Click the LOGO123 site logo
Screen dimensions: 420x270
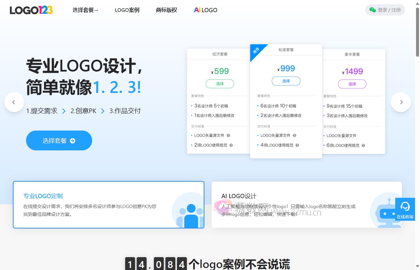pos(31,10)
